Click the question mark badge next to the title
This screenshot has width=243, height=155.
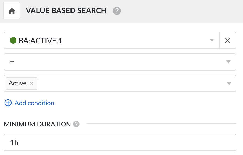coord(117,11)
